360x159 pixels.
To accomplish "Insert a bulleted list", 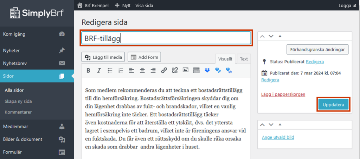I will [x=110, y=71].
